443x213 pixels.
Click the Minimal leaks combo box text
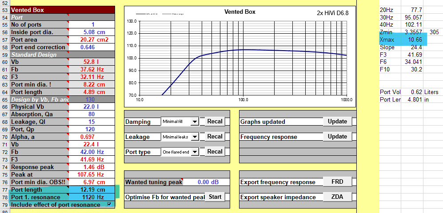176,137
